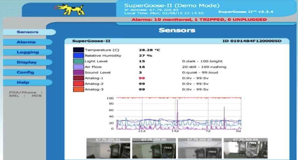The height and width of the screenshot is (160, 298).
Task: Open the XML data link
Action: (14, 96)
